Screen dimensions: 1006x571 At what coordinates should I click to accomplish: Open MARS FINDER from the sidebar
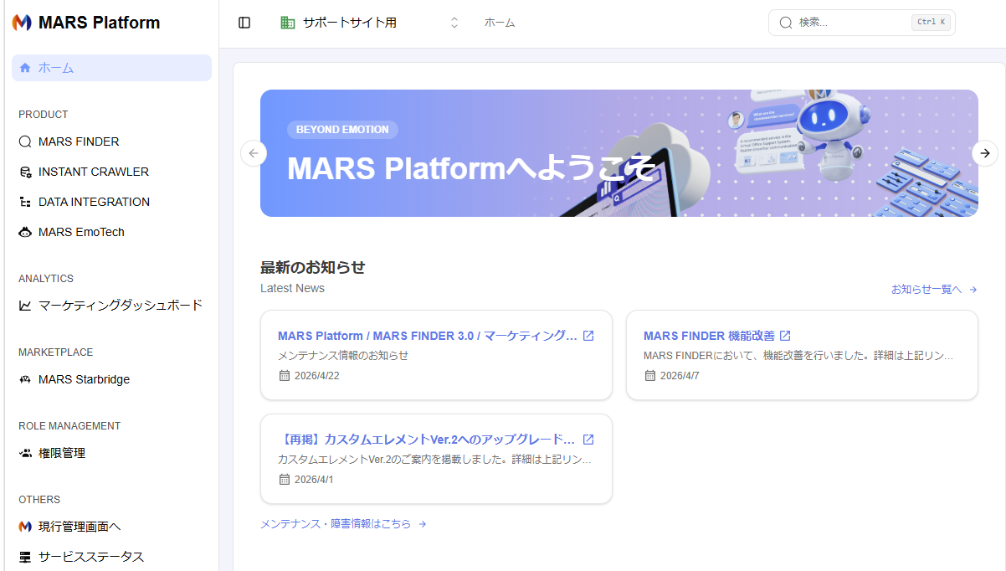coord(111,141)
